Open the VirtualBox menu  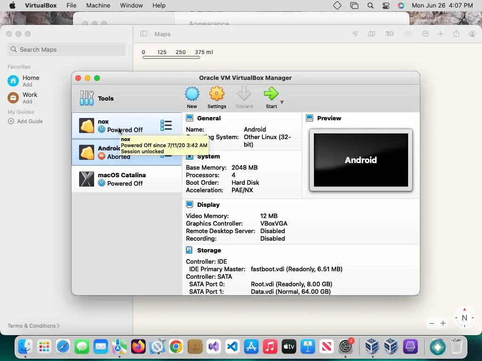coord(41,6)
